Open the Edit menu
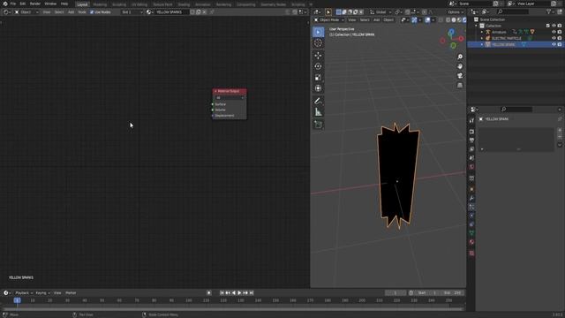Image resolution: width=565 pixels, height=318 pixels. pos(23,4)
